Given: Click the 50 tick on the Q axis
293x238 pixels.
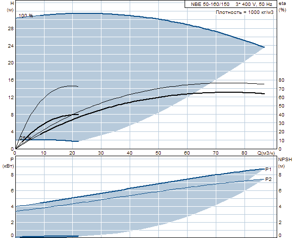Looking at the screenshot, I should 158,153.
